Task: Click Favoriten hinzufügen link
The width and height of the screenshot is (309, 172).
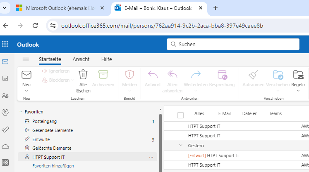Action: (x=53, y=166)
